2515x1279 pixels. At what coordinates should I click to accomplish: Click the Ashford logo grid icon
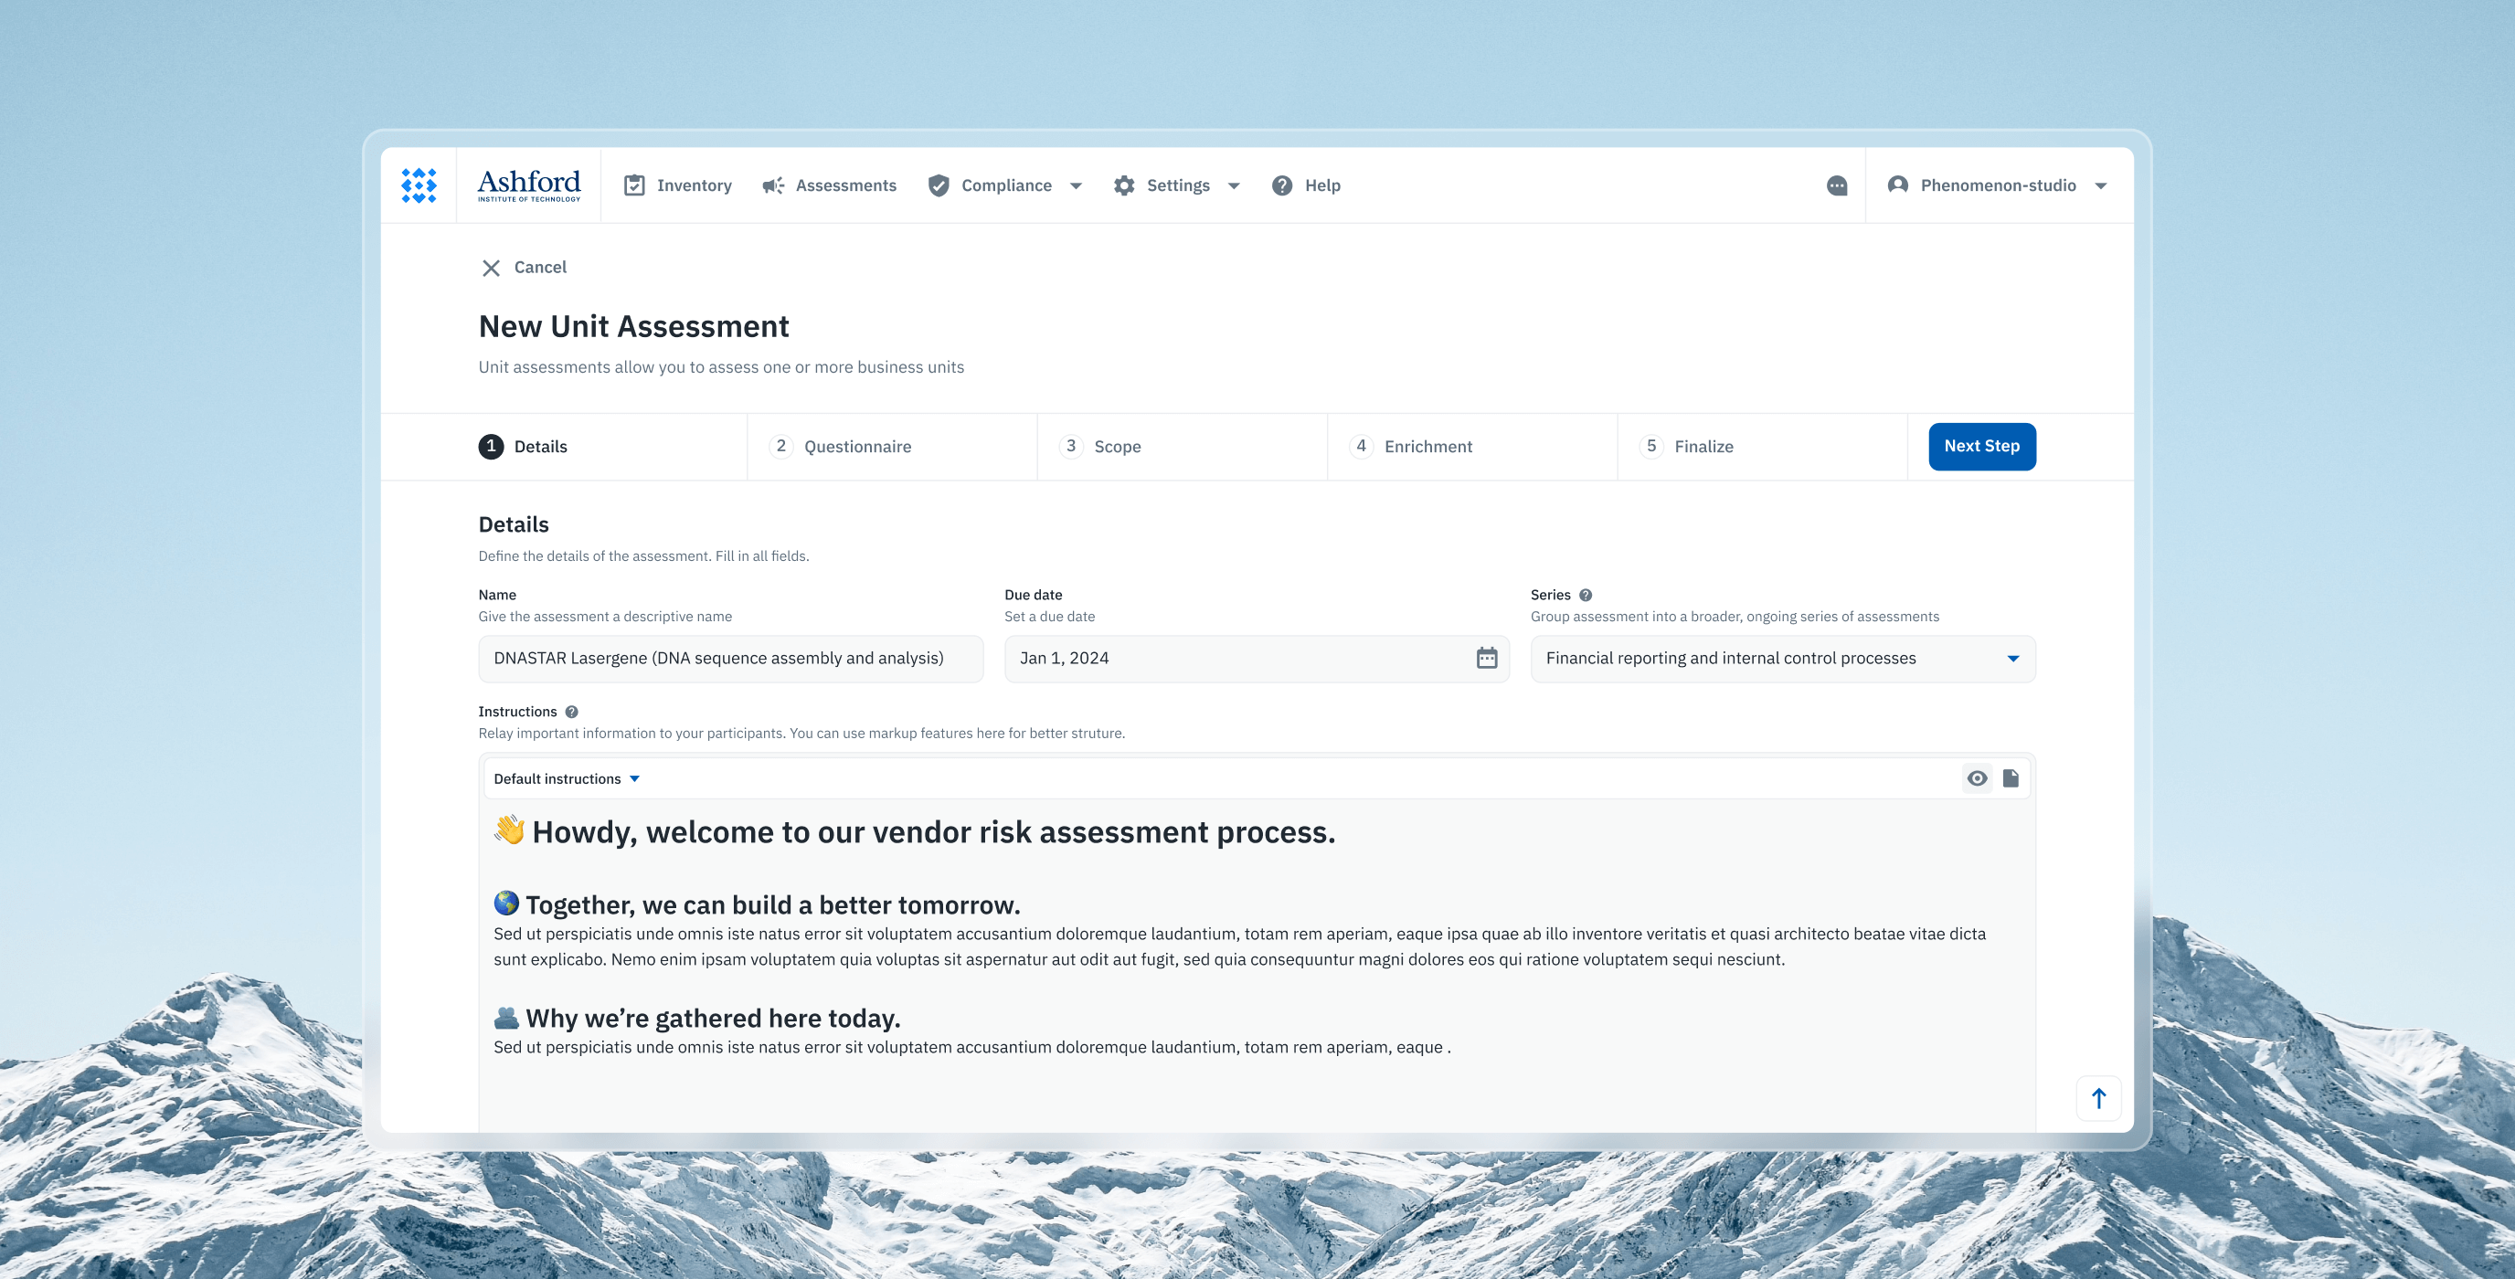point(418,185)
